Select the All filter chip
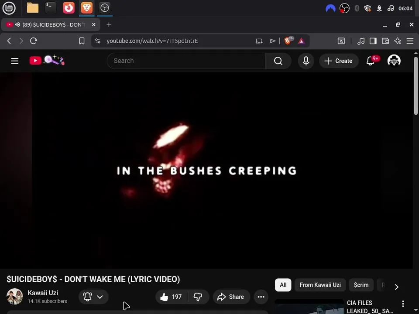The image size is (419, 314). click(x=283, y=285)
